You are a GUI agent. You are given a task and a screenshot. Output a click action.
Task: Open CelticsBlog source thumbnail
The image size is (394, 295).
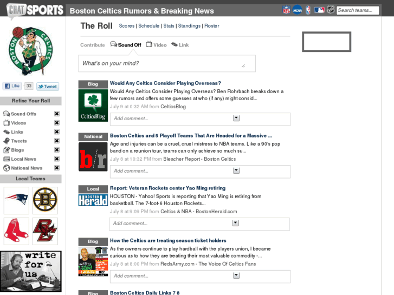click(93, 106)
